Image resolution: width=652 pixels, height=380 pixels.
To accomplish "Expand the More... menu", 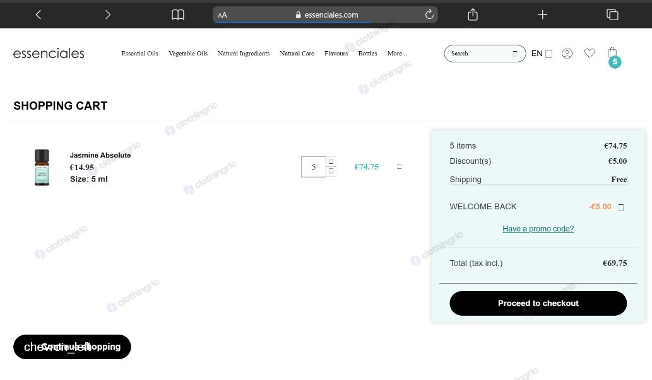I will (x=397, y=53).
